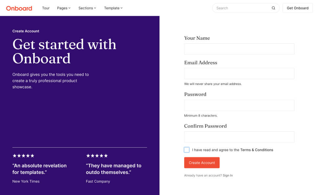Open the Sections dropdown
Screen dimensions: 319x195
87,8
